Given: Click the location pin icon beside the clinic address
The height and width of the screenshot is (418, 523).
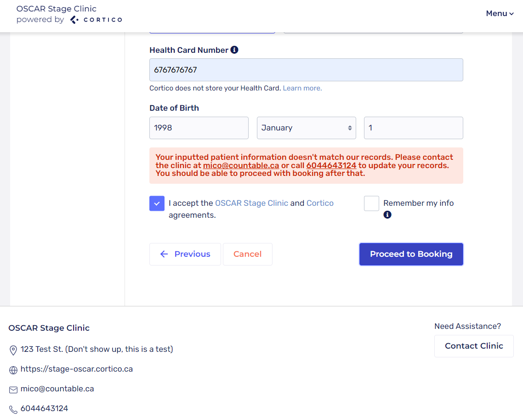Looking at the screenshot, I should 13,350.
